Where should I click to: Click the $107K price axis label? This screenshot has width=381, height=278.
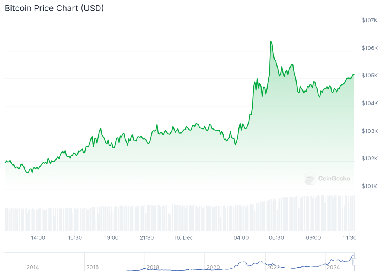pos(369,20)
